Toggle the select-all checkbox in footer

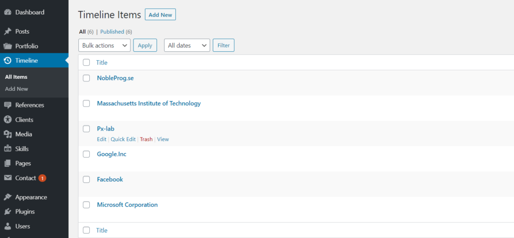[86, 230]
